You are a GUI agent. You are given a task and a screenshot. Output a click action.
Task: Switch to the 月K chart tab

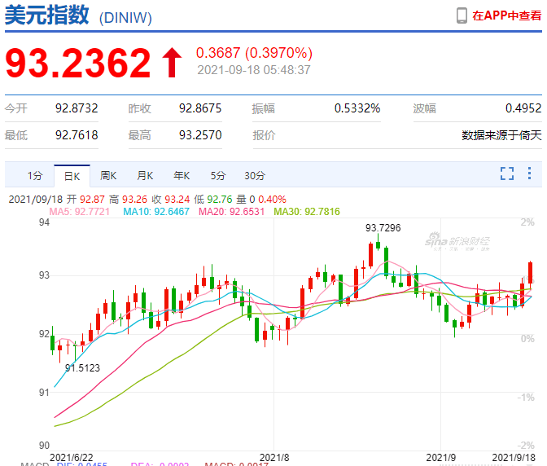pyautogui.click(x=145, y=176)
